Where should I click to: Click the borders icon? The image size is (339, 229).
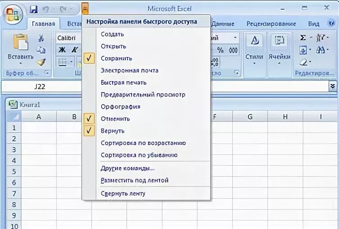(x=63, y=63)
